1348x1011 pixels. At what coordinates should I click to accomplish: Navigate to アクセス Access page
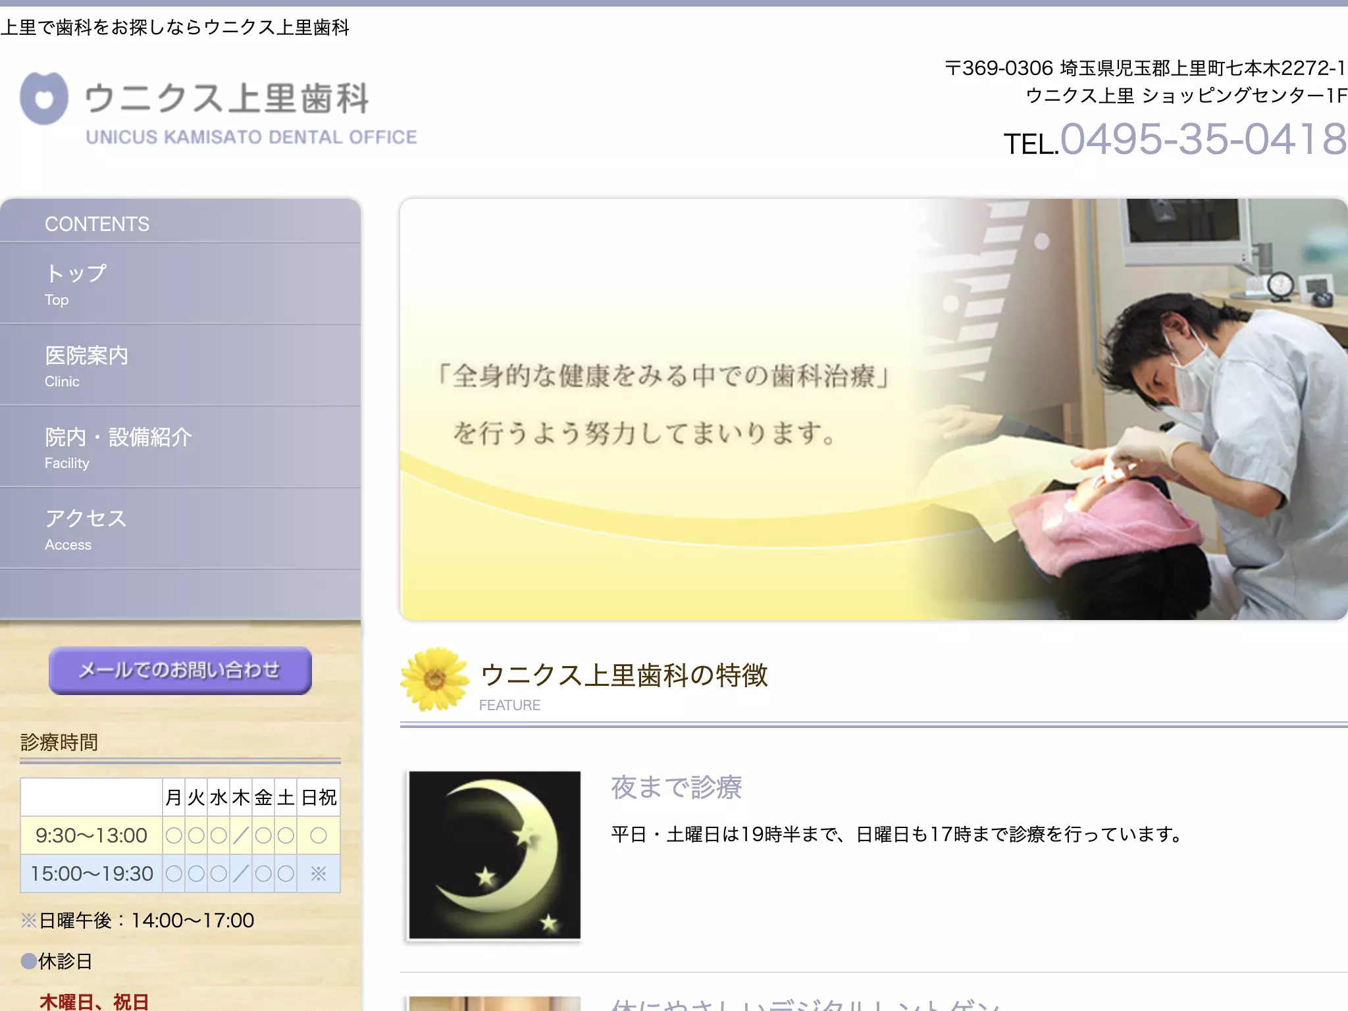click(180, 529)
